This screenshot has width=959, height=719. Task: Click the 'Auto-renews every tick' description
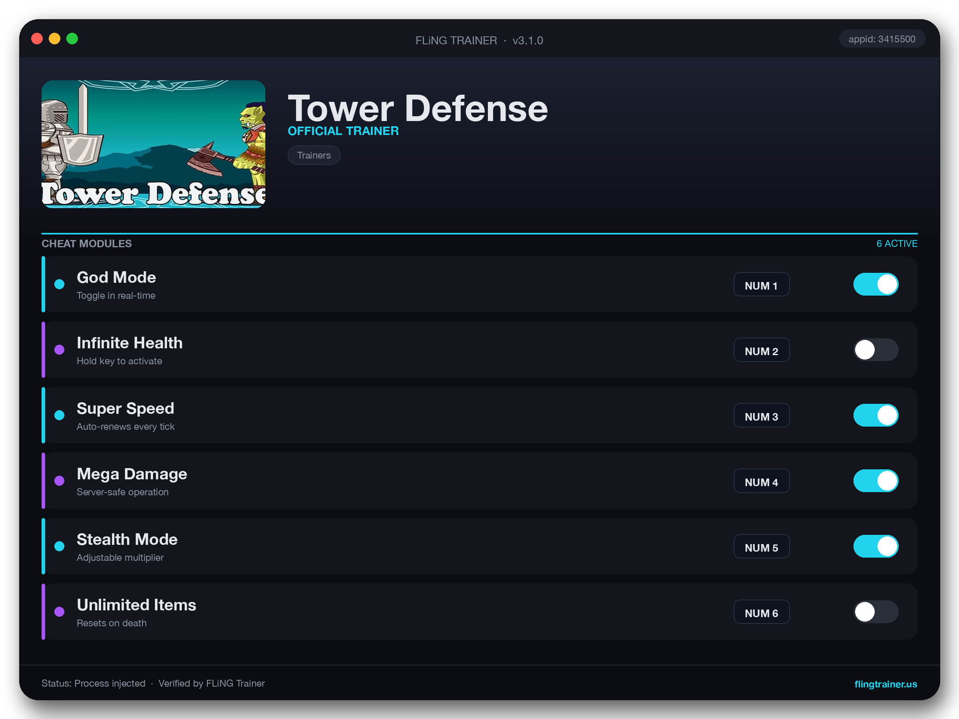click(126, 427)
